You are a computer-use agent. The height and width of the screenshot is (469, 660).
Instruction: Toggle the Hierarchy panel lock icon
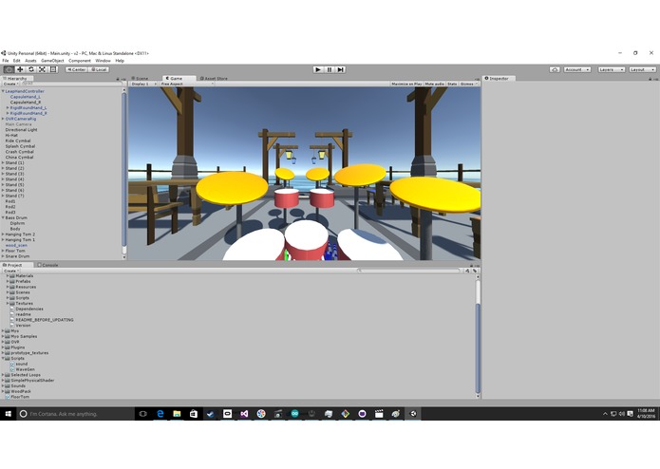click(118, 79)
